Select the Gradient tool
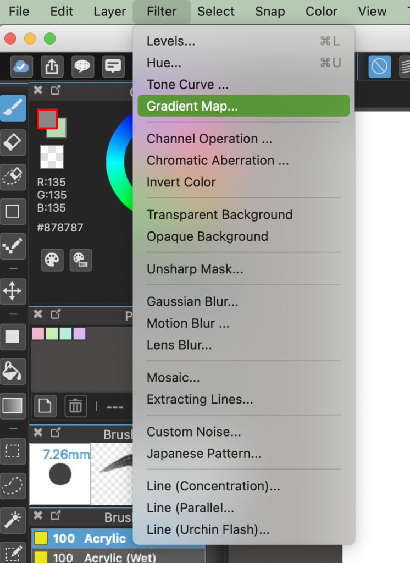This screenshot has height=563, width=410. (13, 406)
